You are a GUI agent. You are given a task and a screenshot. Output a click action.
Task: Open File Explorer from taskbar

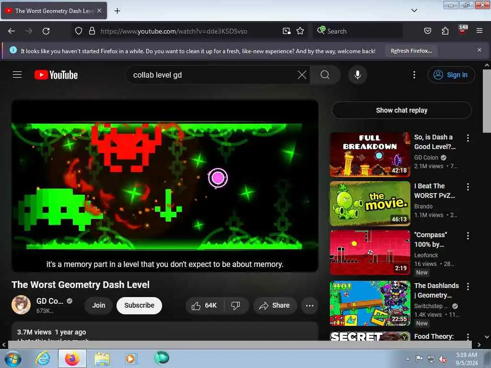click(102, 359)
